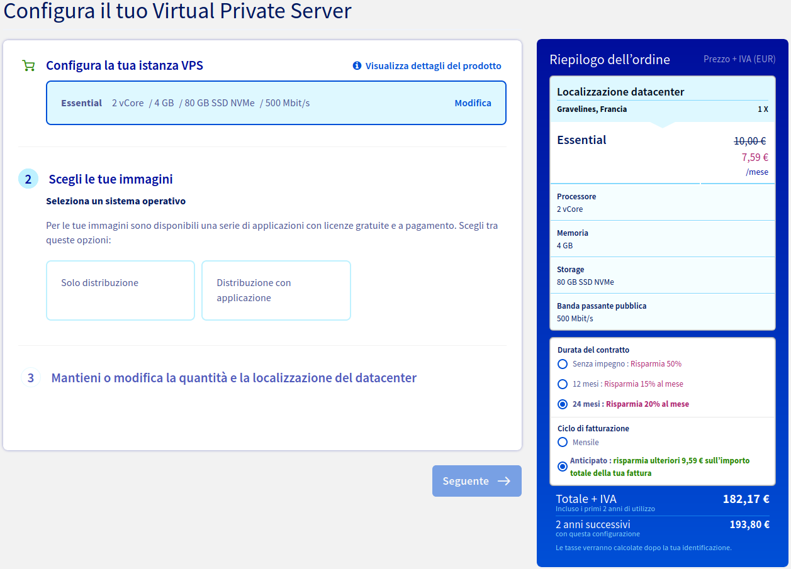Image resolution: width=791 pixels, height=569 pixels.
Task: Open Visualizza dettagli del prodotto link
Action: (x=433, y=65)
